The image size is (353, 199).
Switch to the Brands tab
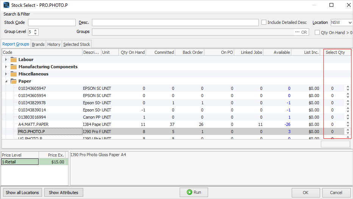[38, 44]
